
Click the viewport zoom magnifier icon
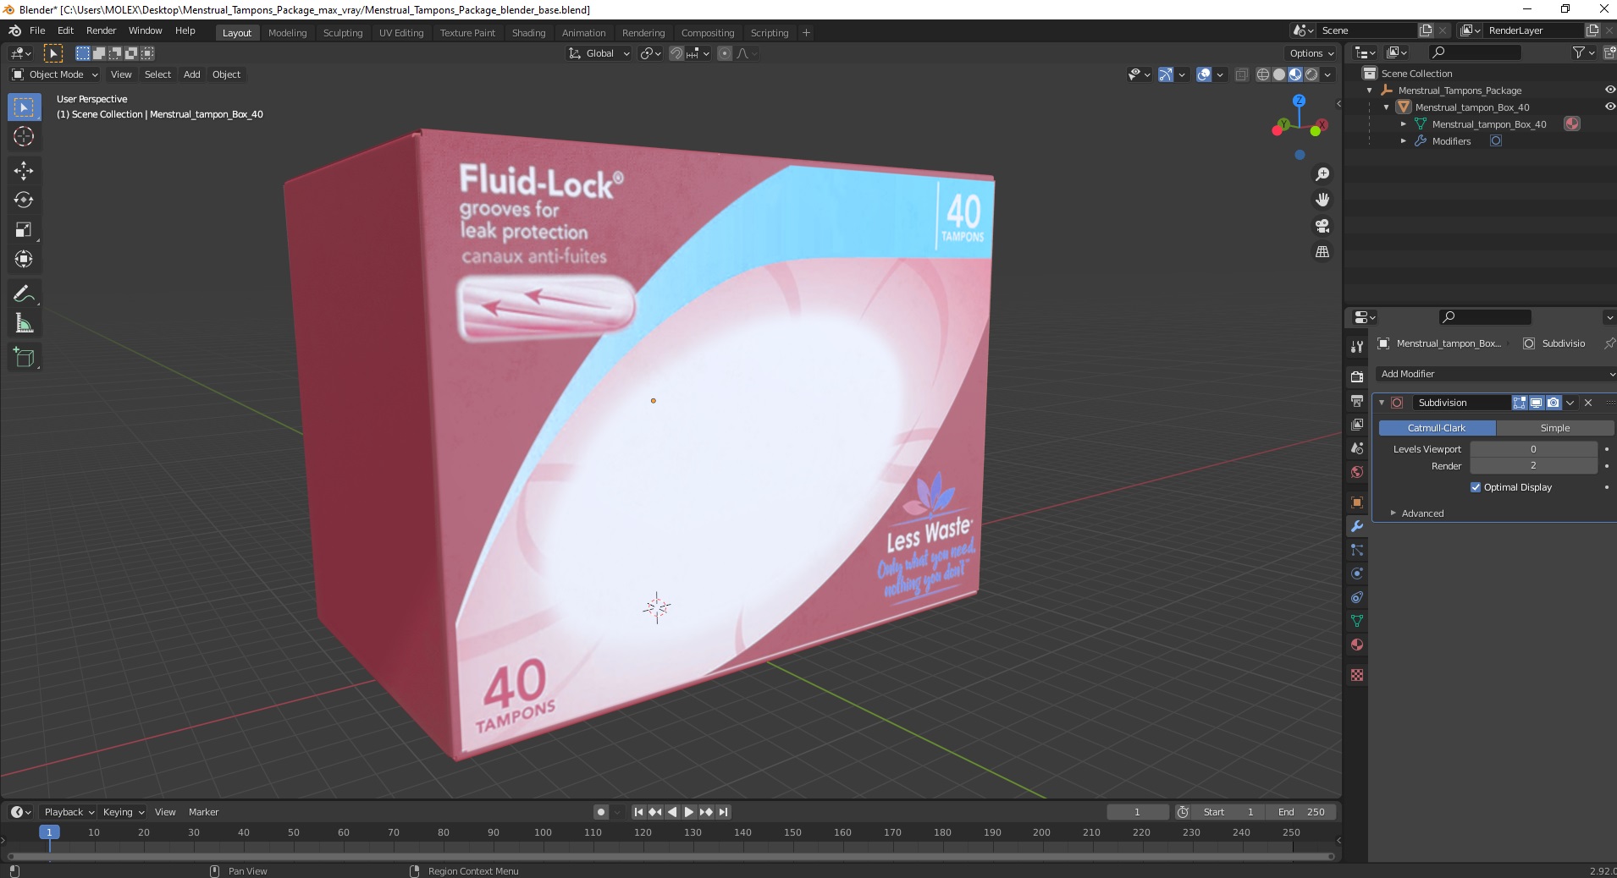point(1322,174)
